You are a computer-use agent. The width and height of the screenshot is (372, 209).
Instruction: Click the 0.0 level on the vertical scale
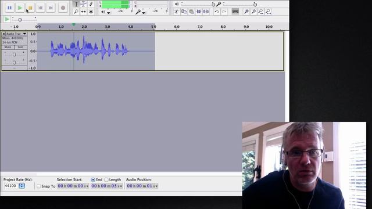(33, 51)
